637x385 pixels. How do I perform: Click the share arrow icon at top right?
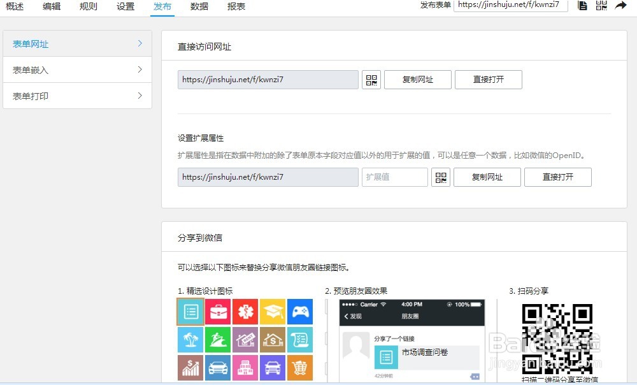click(620, 5)
